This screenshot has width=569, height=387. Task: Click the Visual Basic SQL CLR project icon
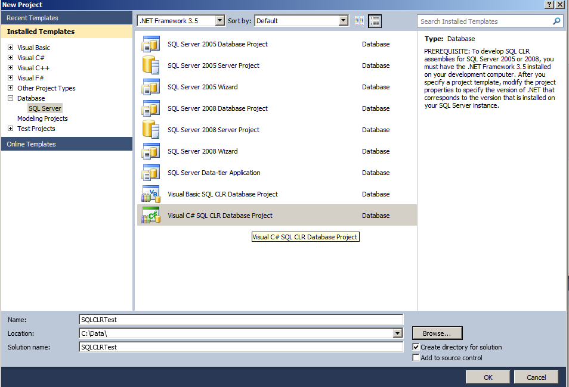click(150, 194)
